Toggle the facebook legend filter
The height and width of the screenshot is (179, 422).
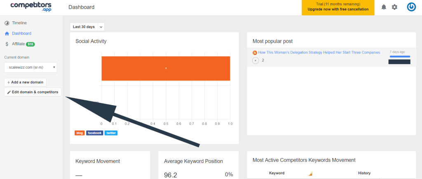[x=95, y=133]
